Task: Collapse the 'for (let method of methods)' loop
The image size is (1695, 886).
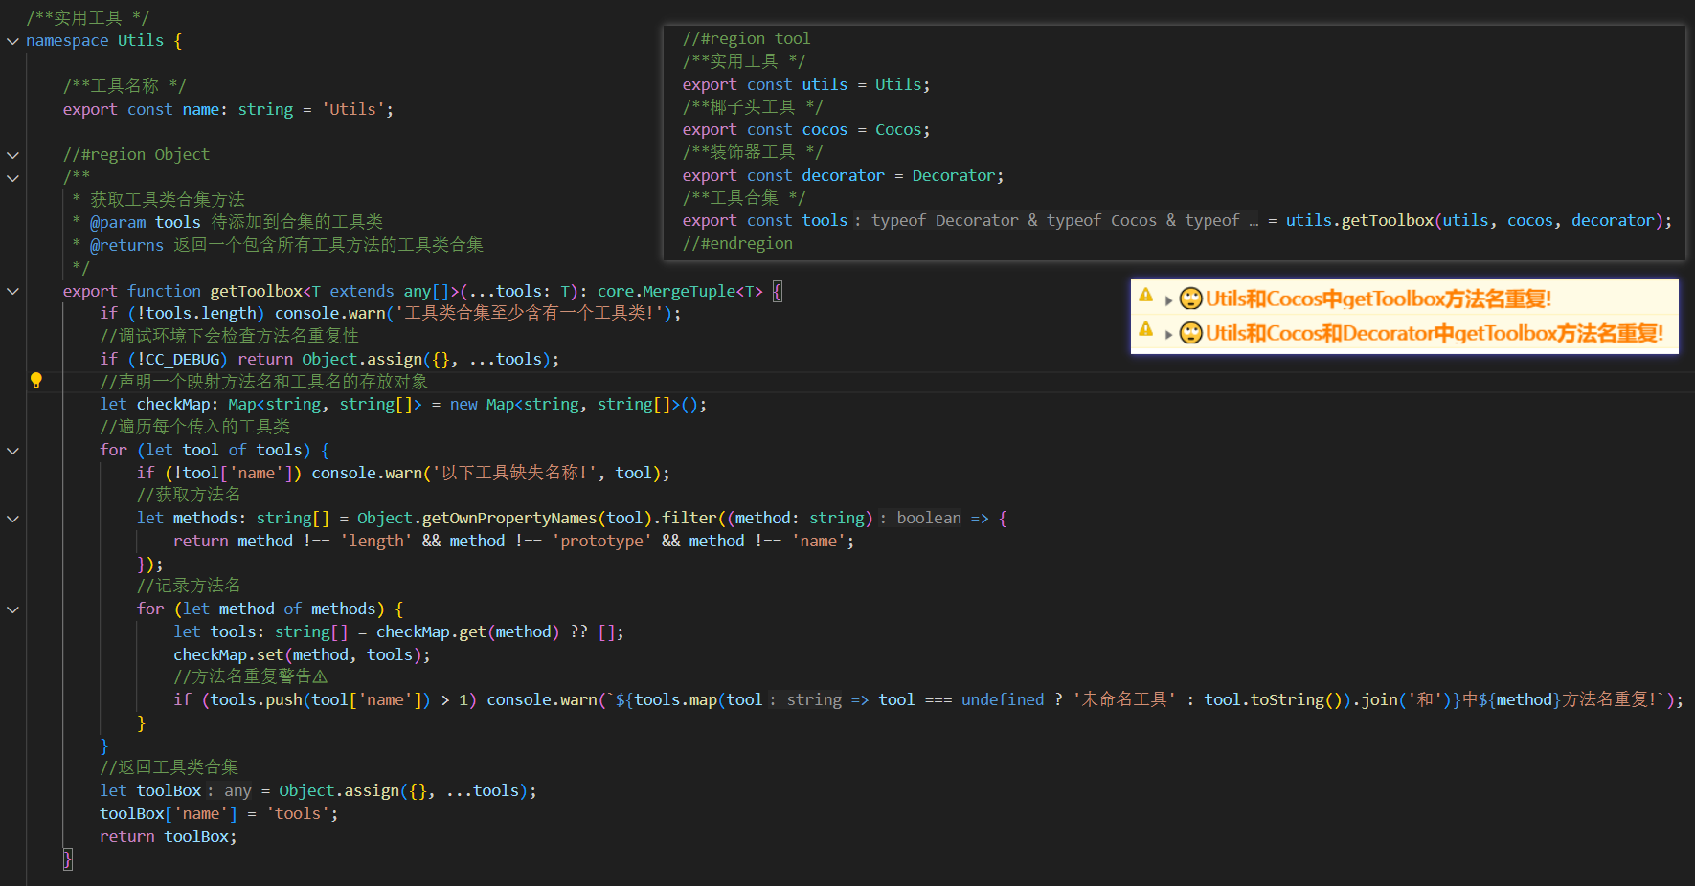Action: point(12,609)
